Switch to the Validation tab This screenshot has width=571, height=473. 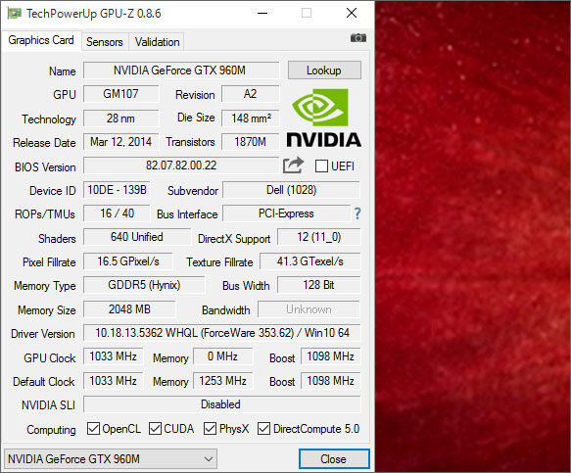[157, 42]
